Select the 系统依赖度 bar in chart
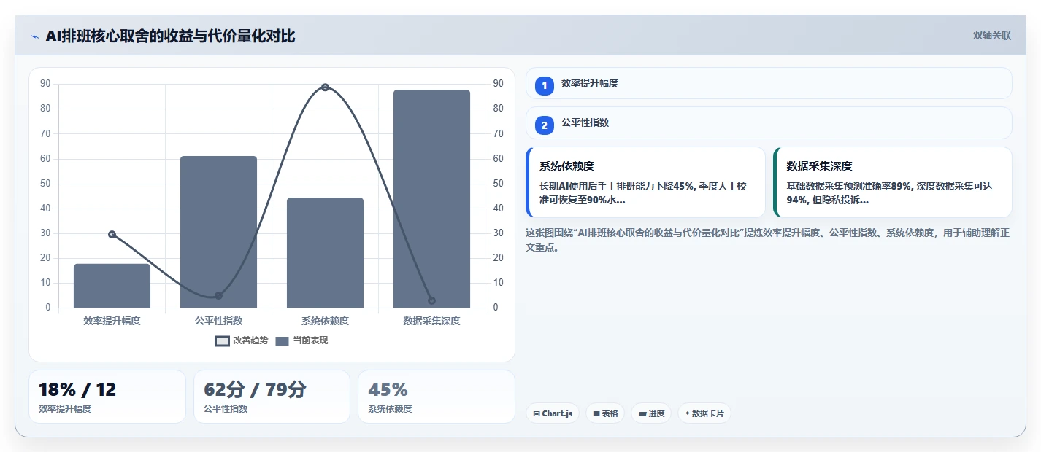1041x452 pixels. (325, 252)
